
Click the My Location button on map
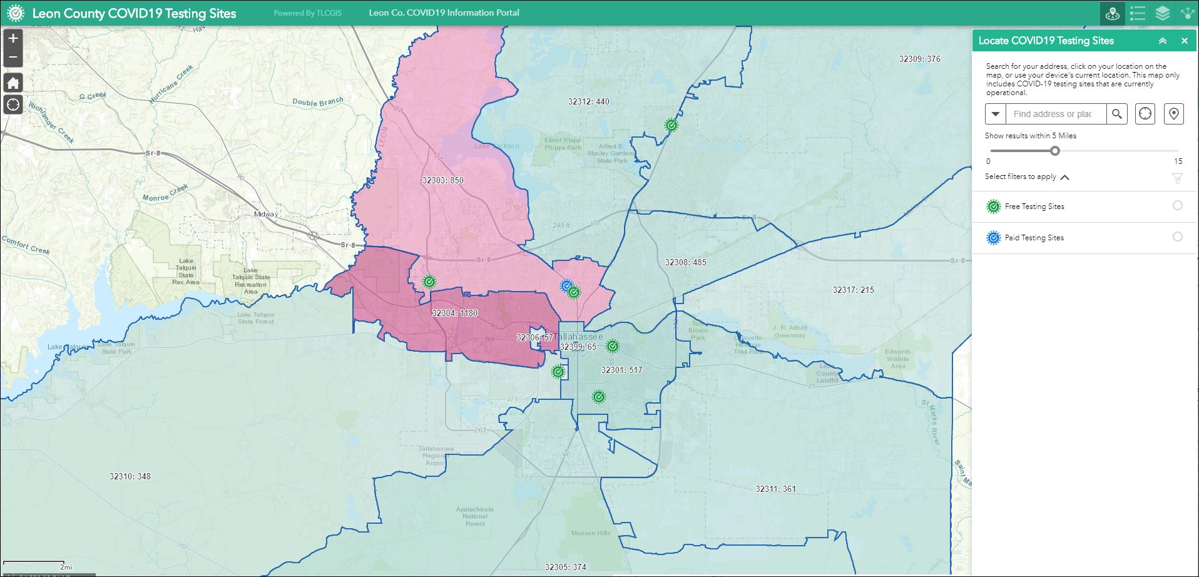click(13, 105)
